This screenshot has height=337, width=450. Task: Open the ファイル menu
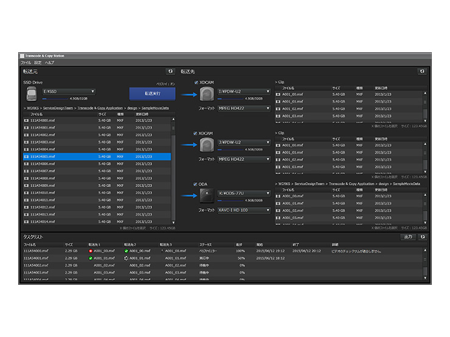tap(25, 63)
